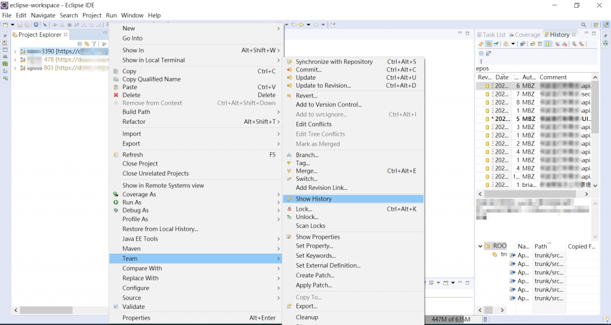The image size is (611, 325).
Task: Click the search magnifier icon at top right
Action: coord(584,24)
